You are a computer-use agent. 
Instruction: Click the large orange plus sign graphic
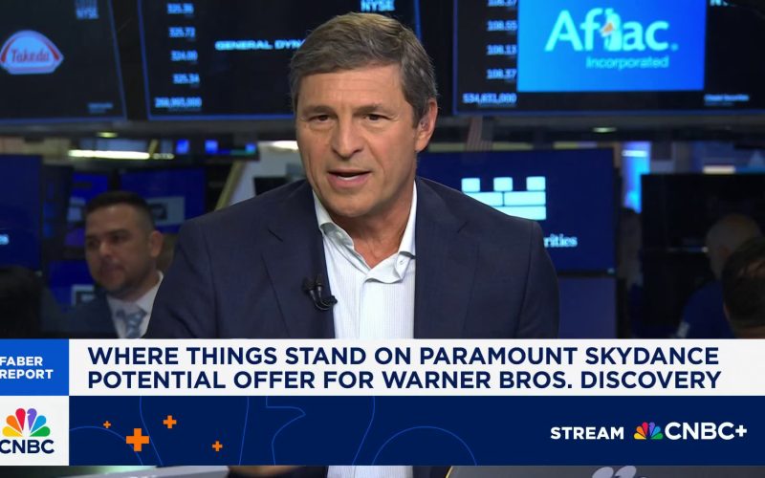tap(138, 440)
